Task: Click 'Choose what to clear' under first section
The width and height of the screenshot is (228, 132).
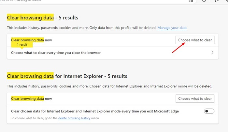Action: pyautogui.click(x=195, y=40)
